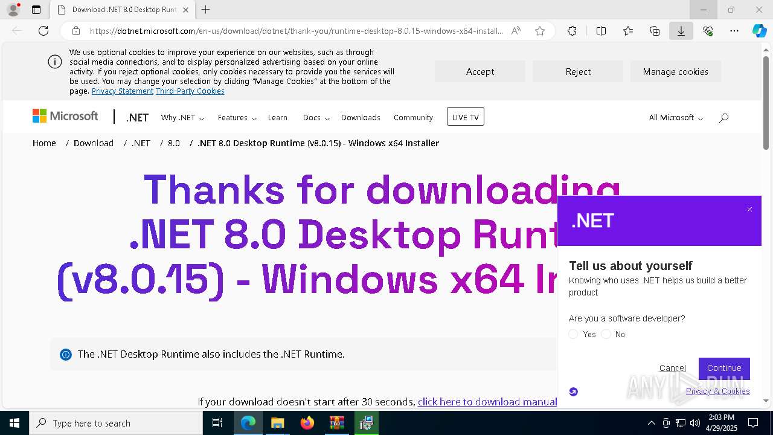Expand the Why .NET menu

182,118
